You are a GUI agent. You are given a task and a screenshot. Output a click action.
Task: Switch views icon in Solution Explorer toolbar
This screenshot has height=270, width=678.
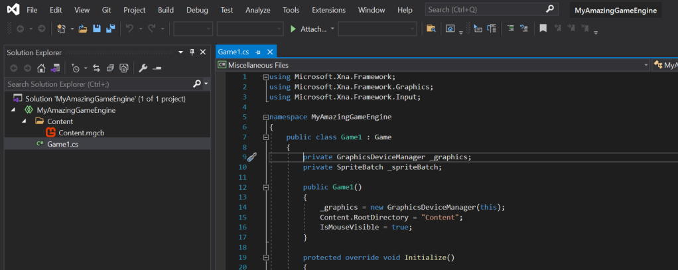click(x=54, y=68)
